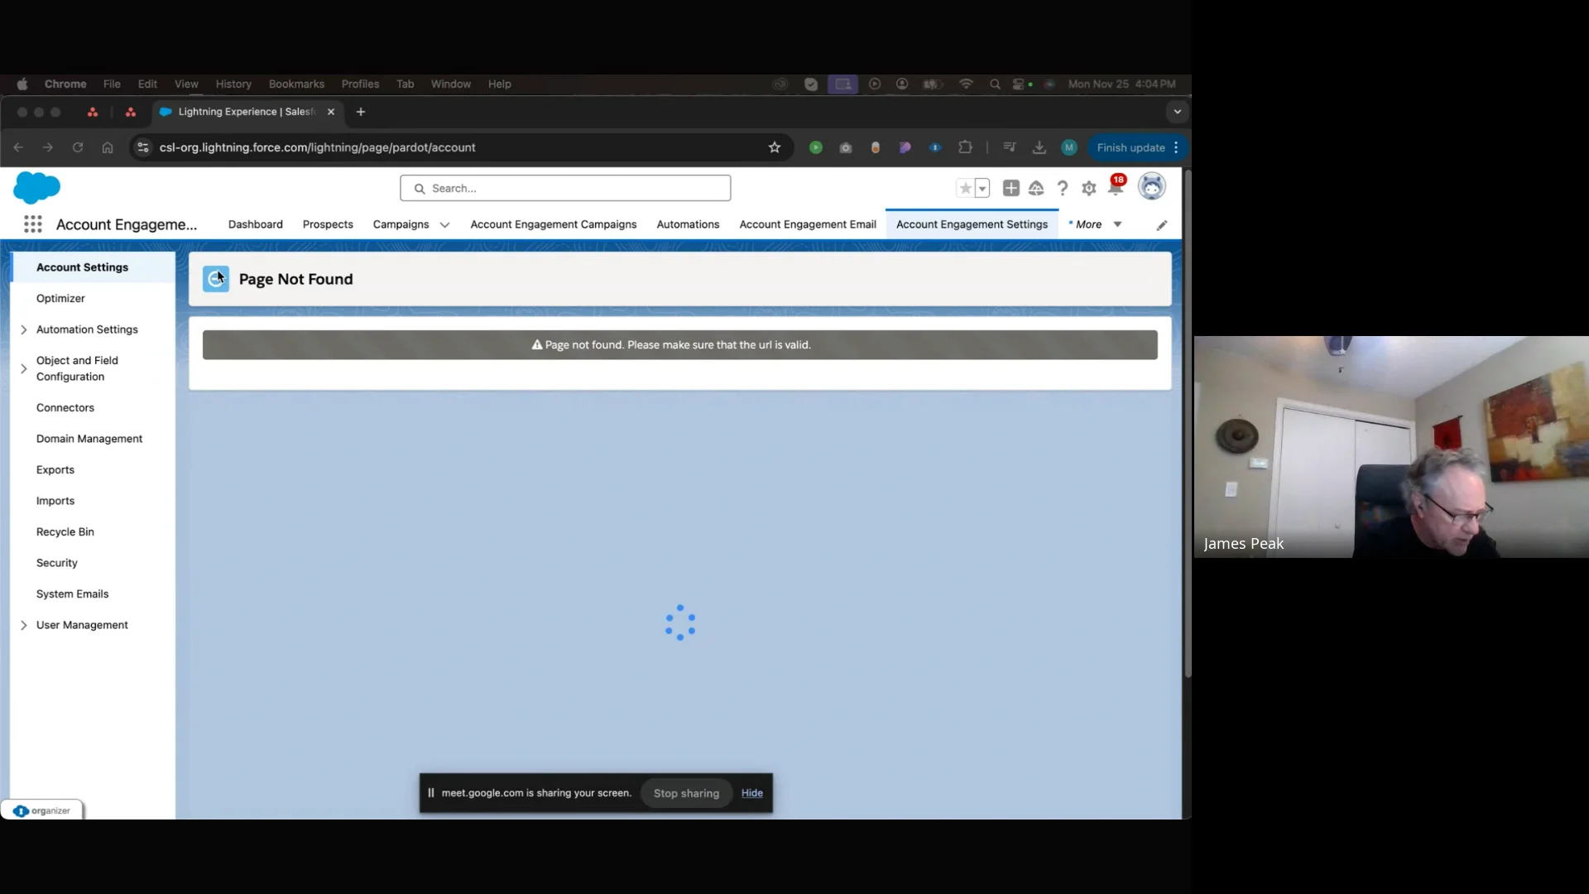The width and height of the screenshot is (1589, 894).
Task: Click the favorites star icon
Action: click(965, 189)
